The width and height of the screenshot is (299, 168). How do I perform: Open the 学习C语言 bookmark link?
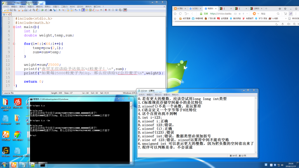(x=261, y=18)
